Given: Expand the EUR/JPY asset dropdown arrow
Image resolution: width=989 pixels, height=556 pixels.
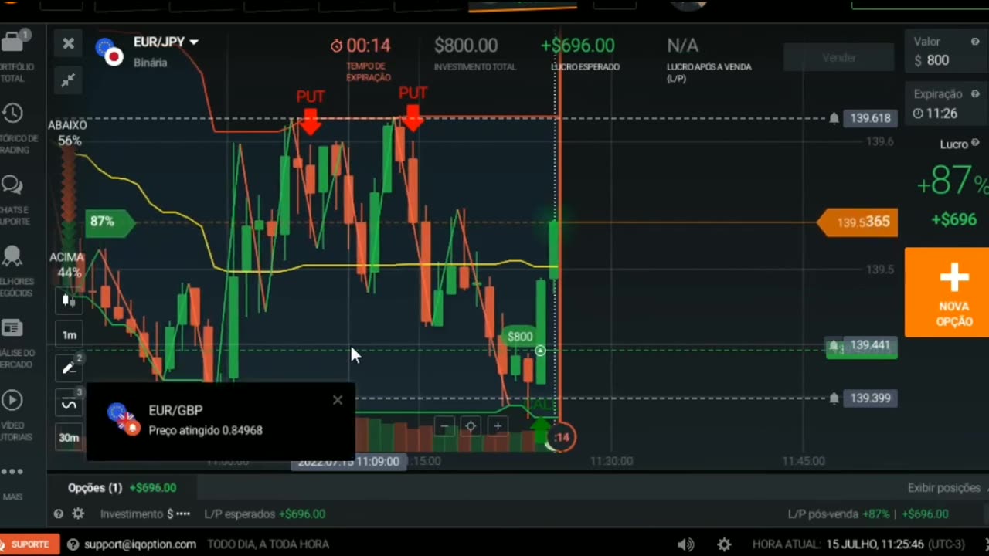Looking at the screenshot, I should coord(194,42).
